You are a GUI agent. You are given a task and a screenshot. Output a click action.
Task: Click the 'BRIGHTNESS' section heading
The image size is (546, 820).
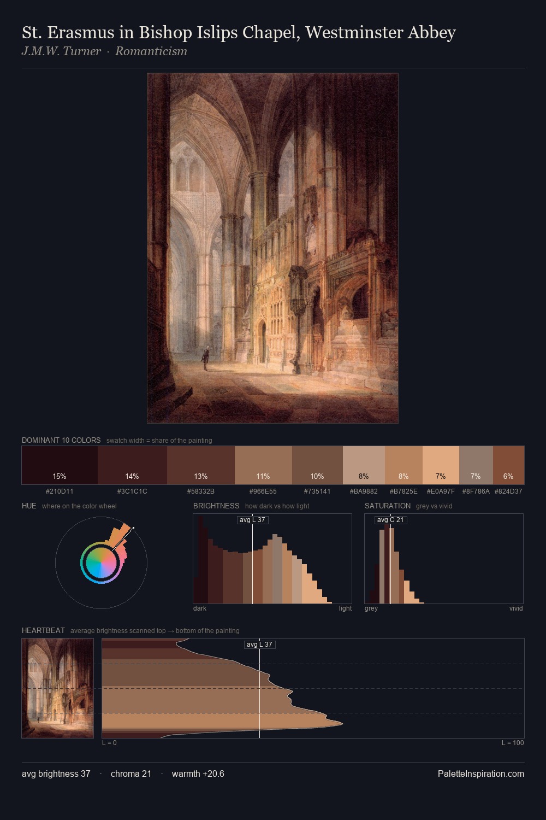coord(216,506)
